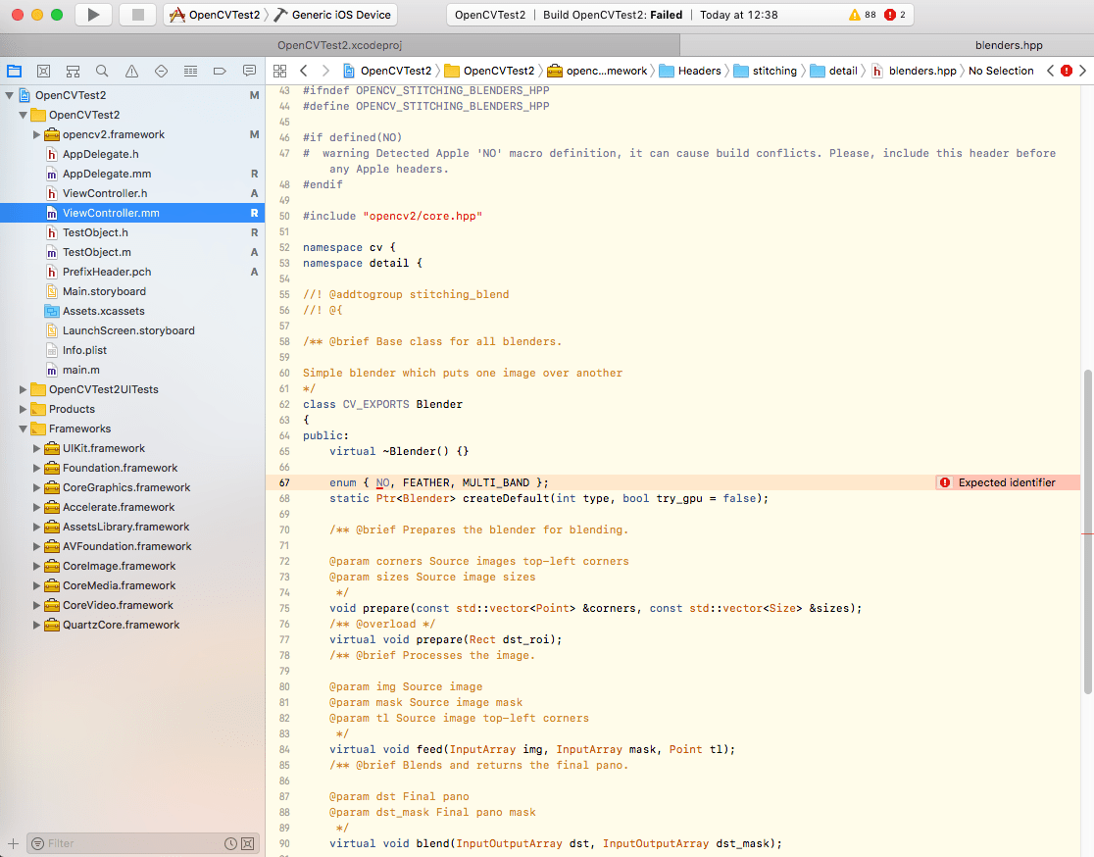Select the OpenCVTest2 scheme
The height and width of the screenshot is (857, 1094).
[x=215, y=15]
